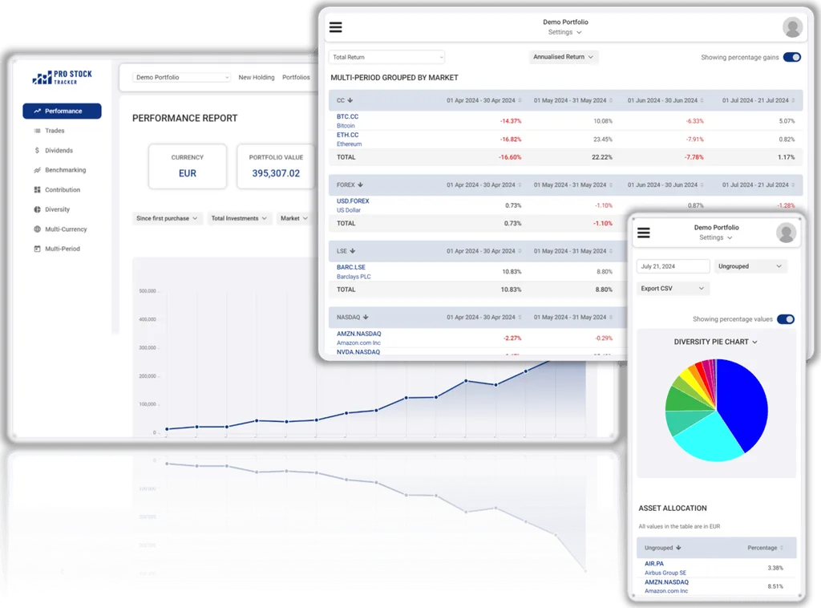Open AMZN.NASDAQ in Multi-Period table
The height and width of the screenshot is (608, 821).
[x=358, y=338]
